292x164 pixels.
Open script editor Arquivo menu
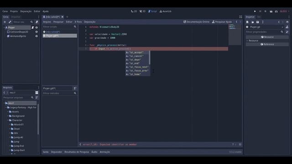47,22
